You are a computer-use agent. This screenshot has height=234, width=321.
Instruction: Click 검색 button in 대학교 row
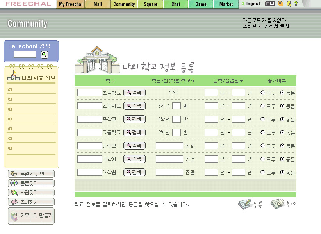134,146
